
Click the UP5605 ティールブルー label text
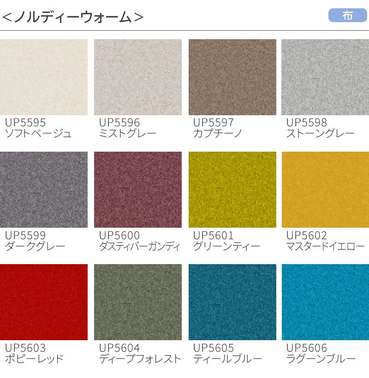(x=227, y=354)
